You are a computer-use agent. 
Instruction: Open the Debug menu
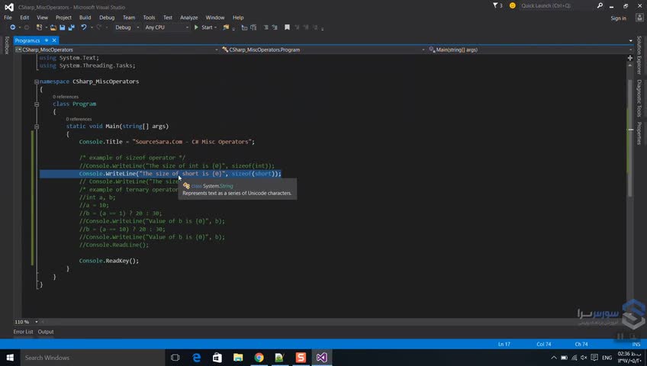pos(107,18)
